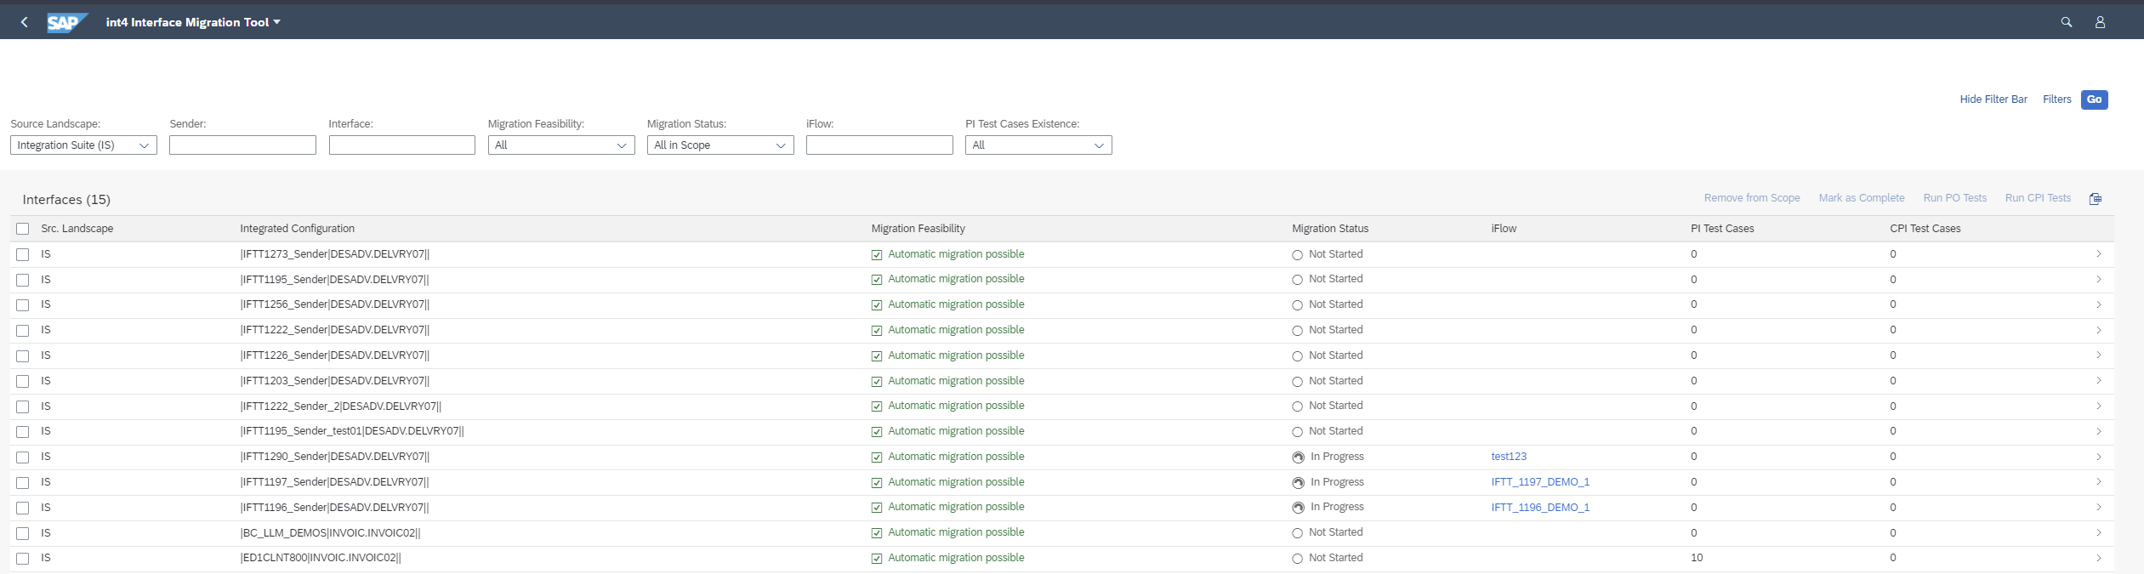Open the IFTT_1197_DEMO_1 iFlow link
Image resolution: width=2144 pixels, height=574 pixels.
point(1539,482)
